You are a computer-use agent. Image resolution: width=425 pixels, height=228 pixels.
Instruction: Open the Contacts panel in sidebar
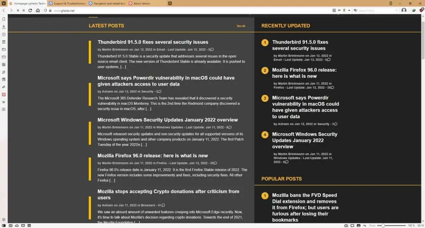pos(4,72)
